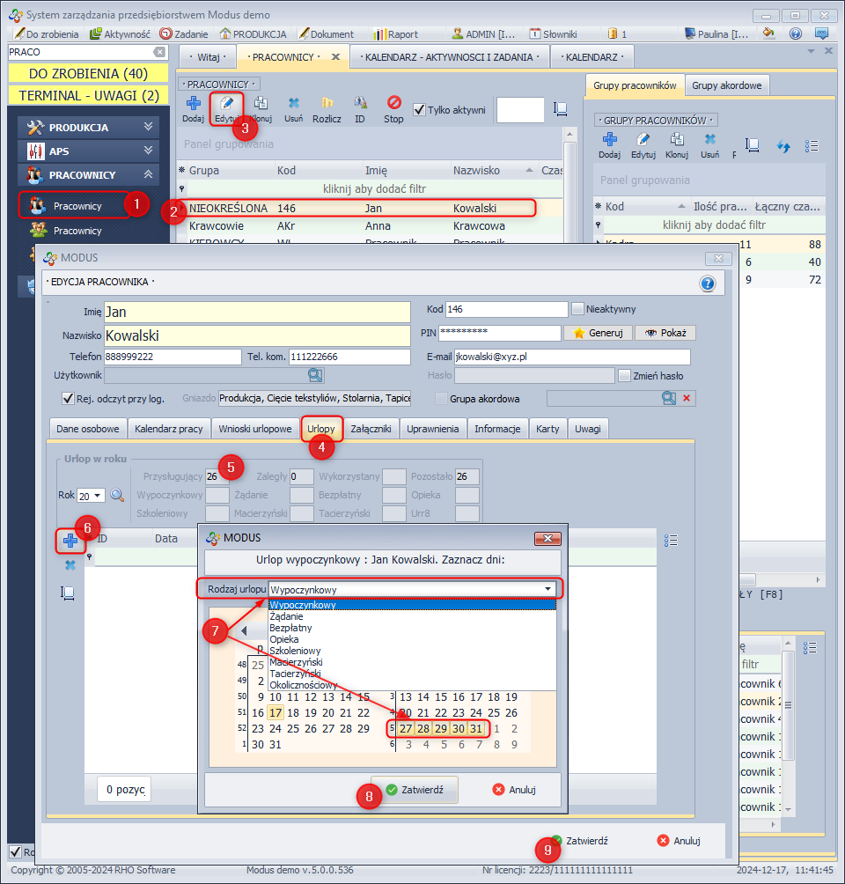Click blue plus icon to add leave

(x=70, y=540)
